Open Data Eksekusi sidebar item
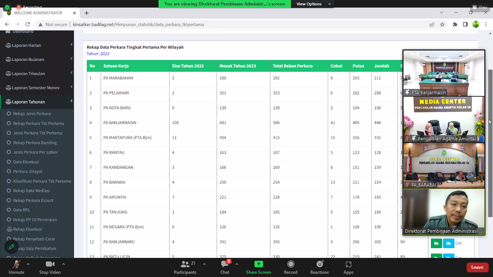 tap(26, 162)
